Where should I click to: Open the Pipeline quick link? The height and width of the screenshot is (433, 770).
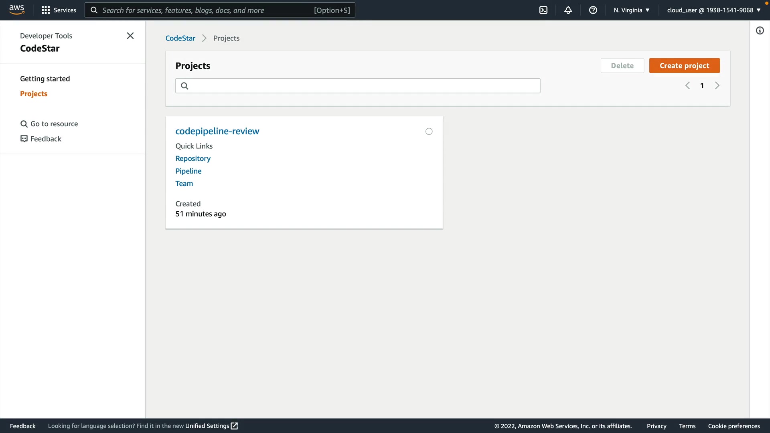tap(188, 171)
